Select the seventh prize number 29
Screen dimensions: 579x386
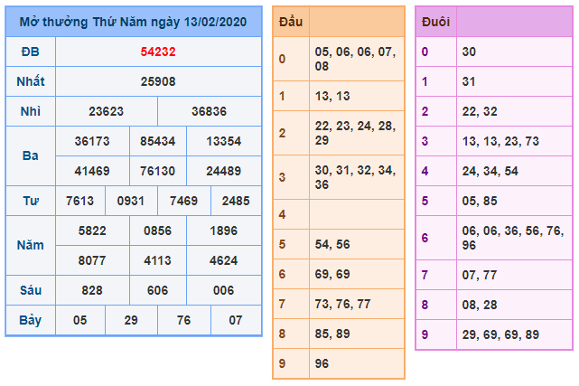pyautogui.click(x=131, y=320)
